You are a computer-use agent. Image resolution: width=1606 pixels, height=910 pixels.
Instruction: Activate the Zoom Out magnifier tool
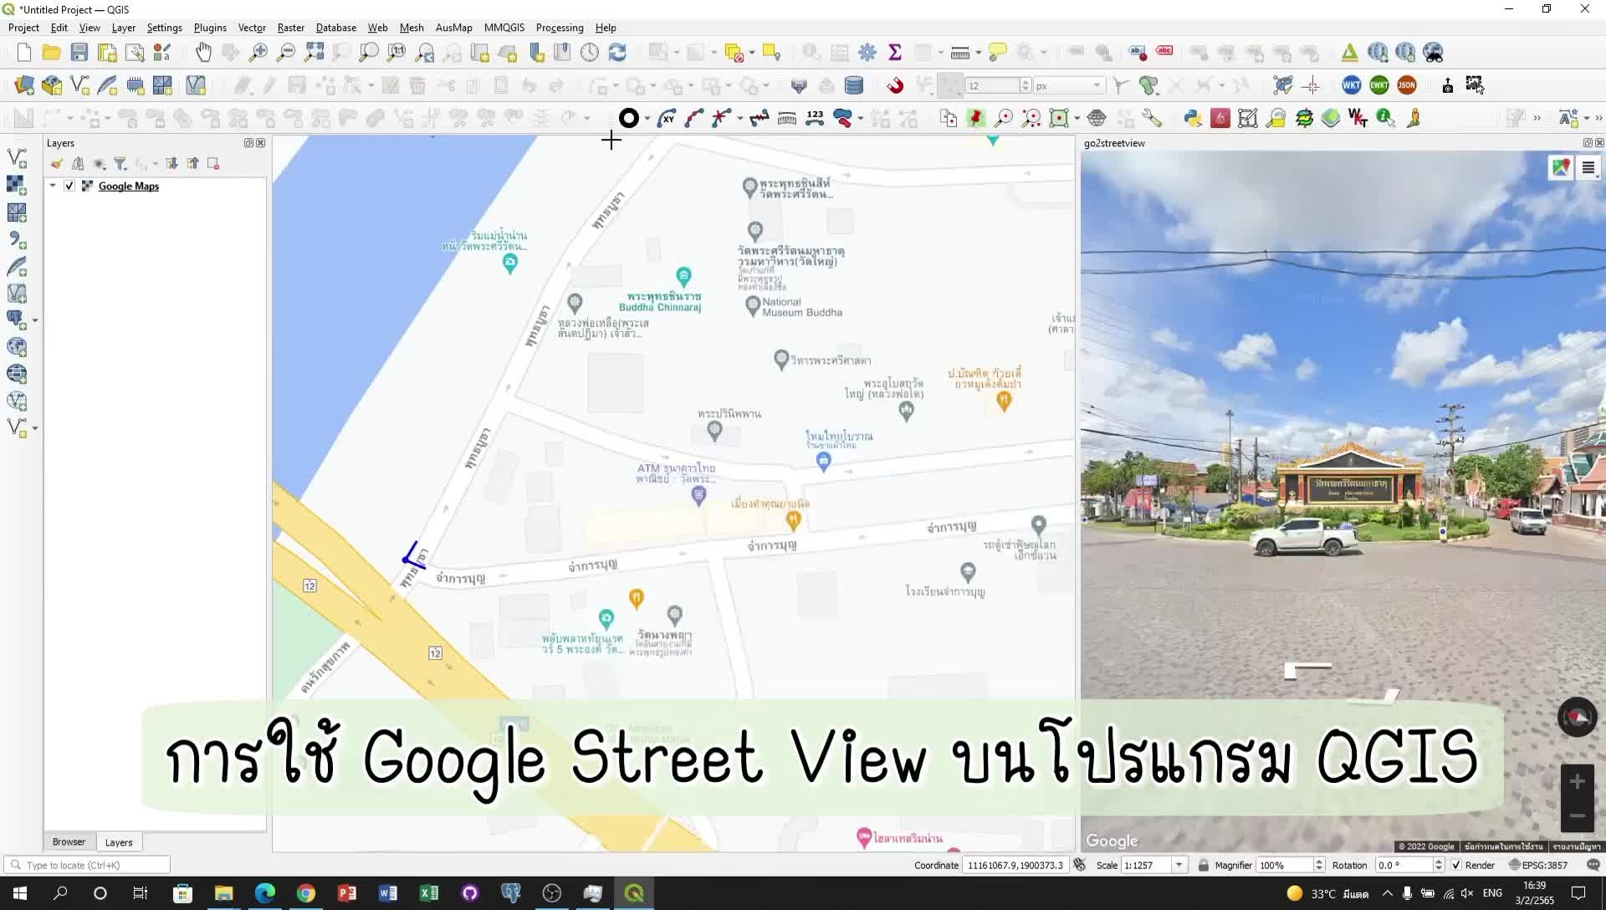click(x=286, y=53)
